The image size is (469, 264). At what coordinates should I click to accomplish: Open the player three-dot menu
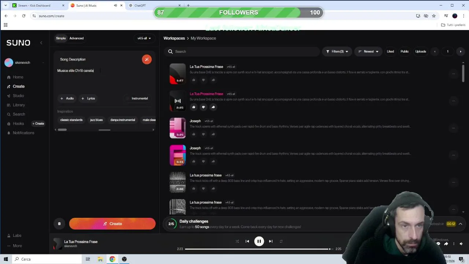point(454,244)
